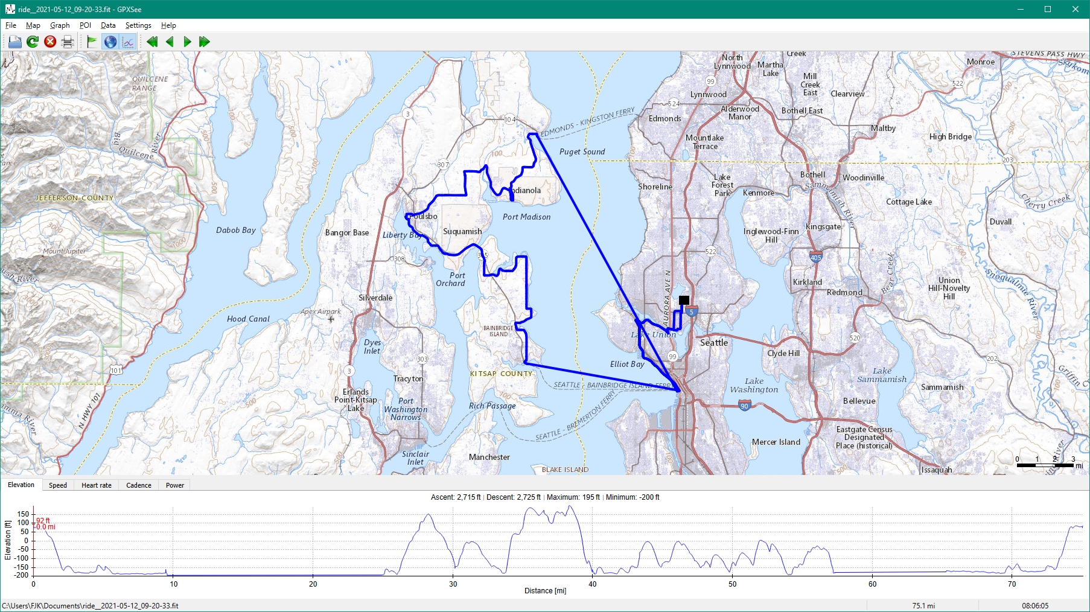The image size is (1090, 612).
Task: Toggle graphs display with chart icon
Action: click(x=128, y=42)
